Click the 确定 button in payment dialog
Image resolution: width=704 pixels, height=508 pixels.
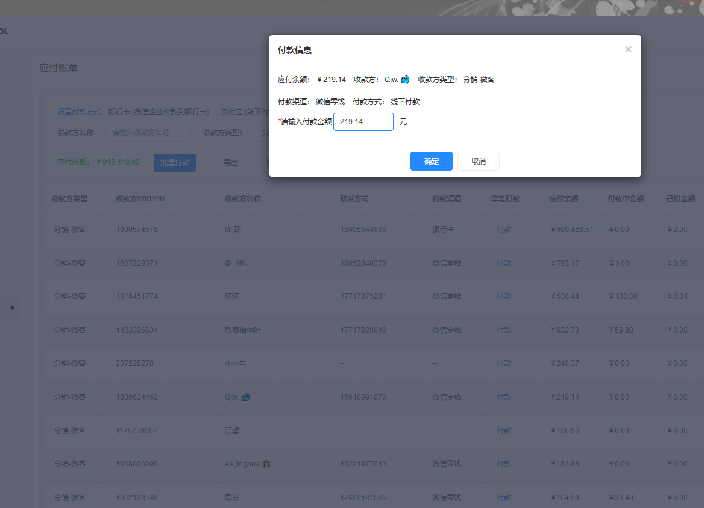(431, 161)
